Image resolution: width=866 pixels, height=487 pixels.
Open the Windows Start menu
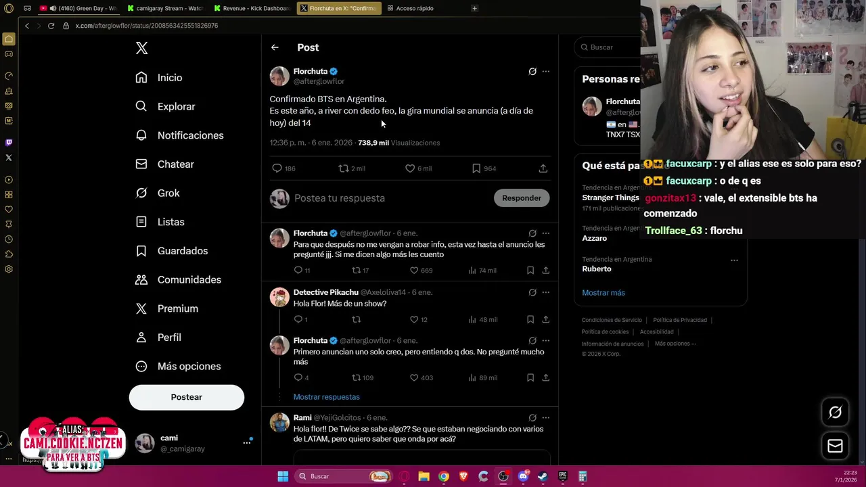[x=283, y=476]
